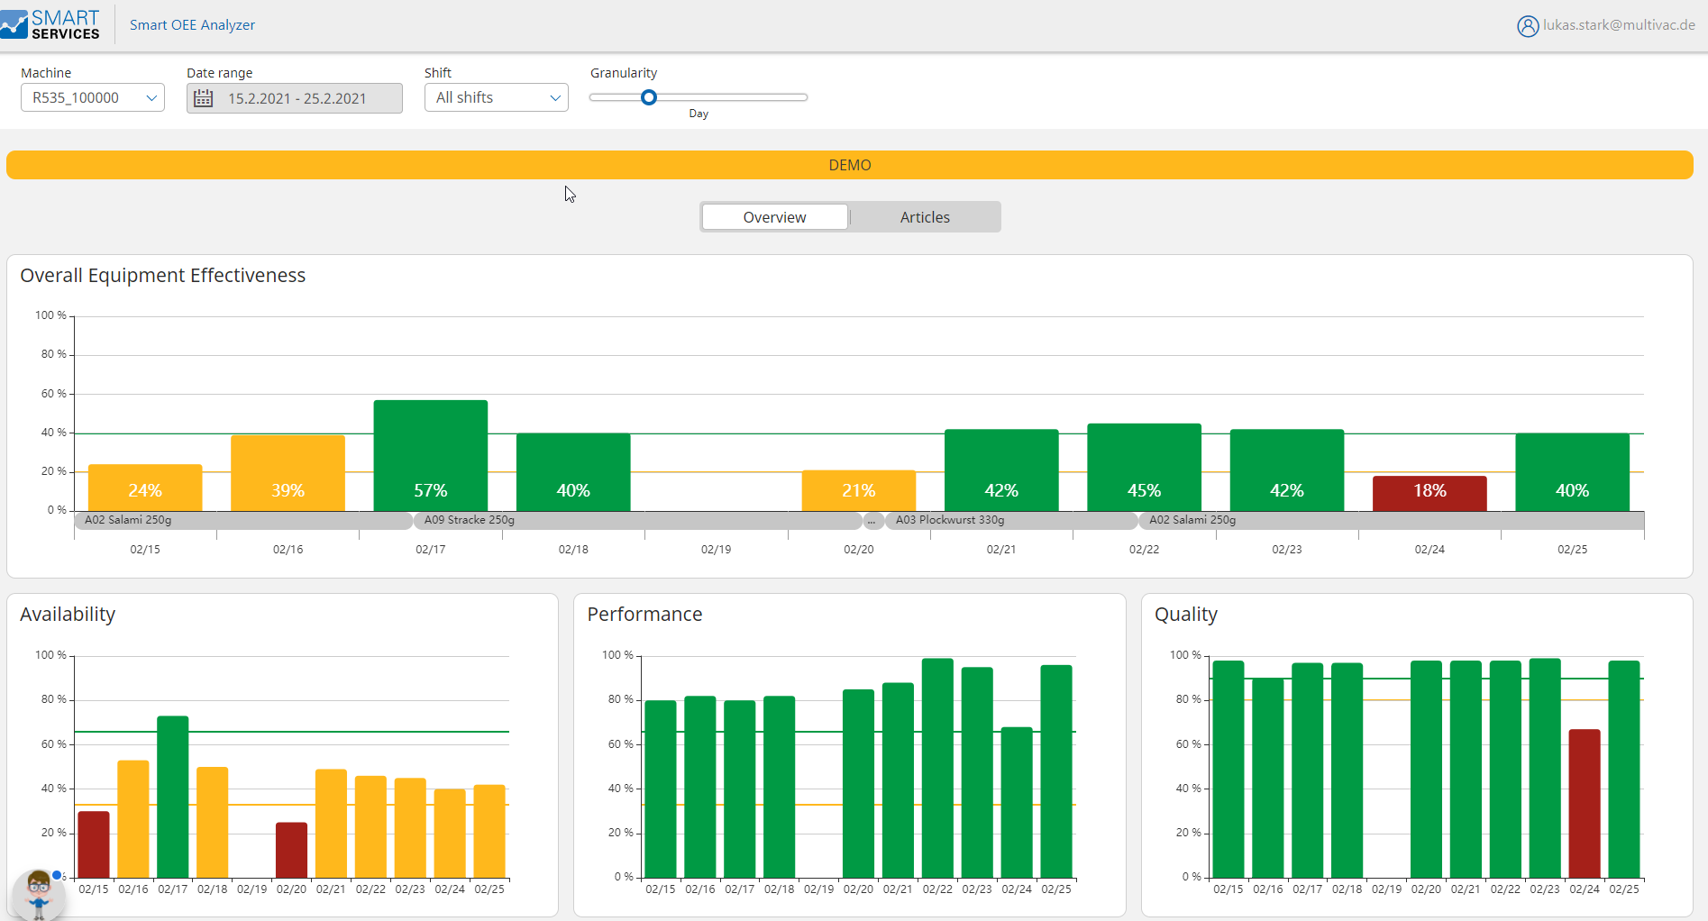
Task: Click the ellipsis article segment in timeline
Action: tap(872, 521)
